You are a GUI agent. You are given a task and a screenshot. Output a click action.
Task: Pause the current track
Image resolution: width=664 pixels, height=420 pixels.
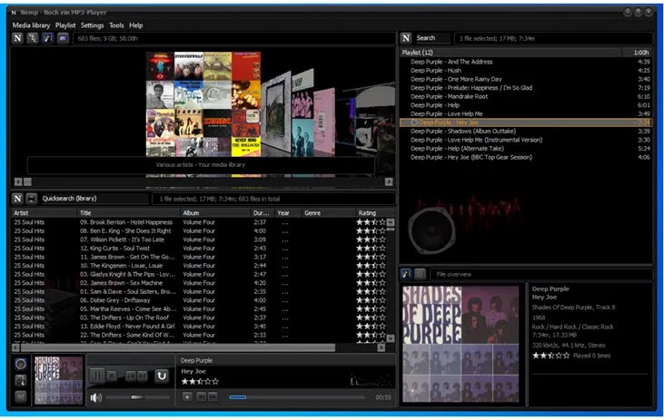tap(97, 376)
